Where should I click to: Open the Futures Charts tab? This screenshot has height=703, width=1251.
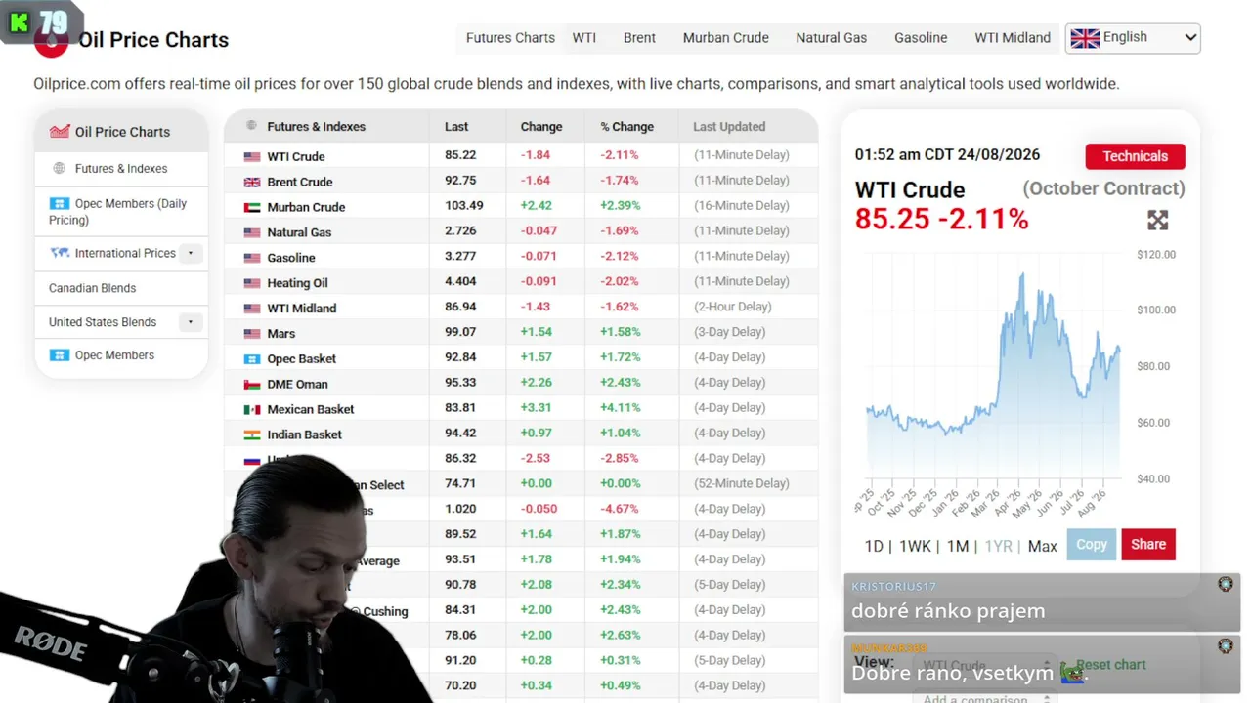point(510,38)
